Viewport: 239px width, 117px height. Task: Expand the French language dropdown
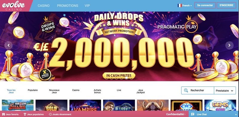[x=185, y=5]
